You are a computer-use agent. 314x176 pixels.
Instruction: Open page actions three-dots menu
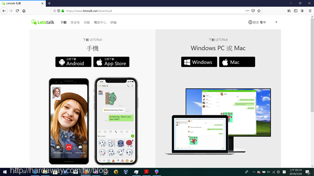247,11
